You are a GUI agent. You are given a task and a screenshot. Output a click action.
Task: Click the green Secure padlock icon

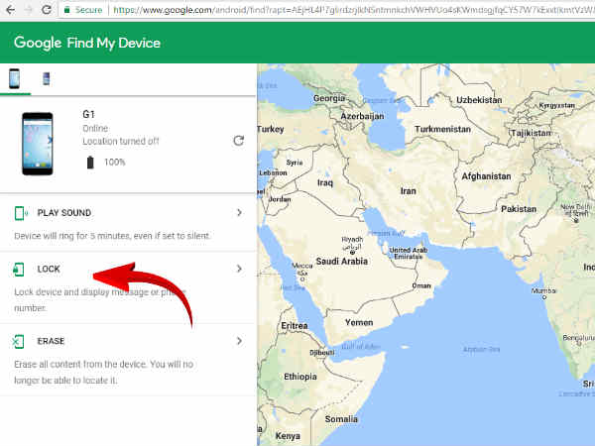pos(67,10)
